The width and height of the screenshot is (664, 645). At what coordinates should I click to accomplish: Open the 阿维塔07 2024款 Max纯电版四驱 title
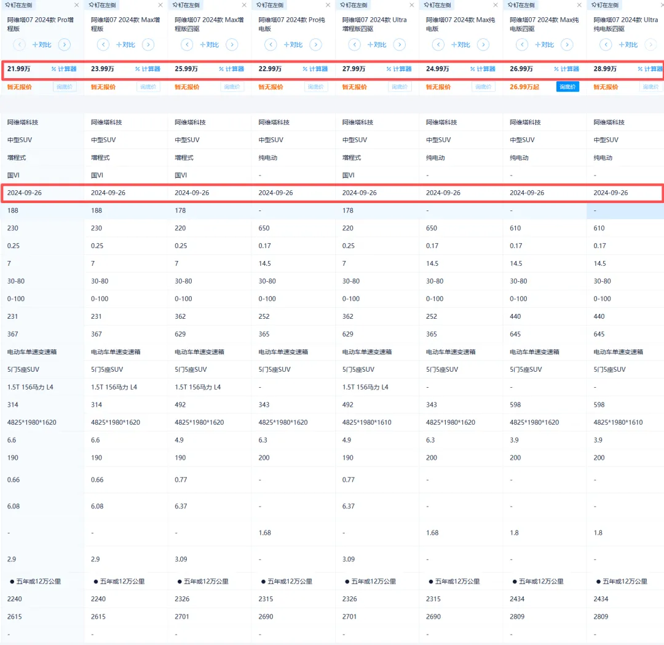click(x=544, y=24)
